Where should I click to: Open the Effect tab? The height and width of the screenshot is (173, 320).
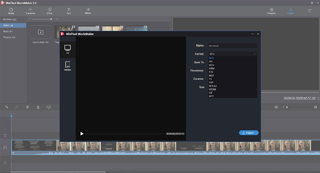coord(49,11)
